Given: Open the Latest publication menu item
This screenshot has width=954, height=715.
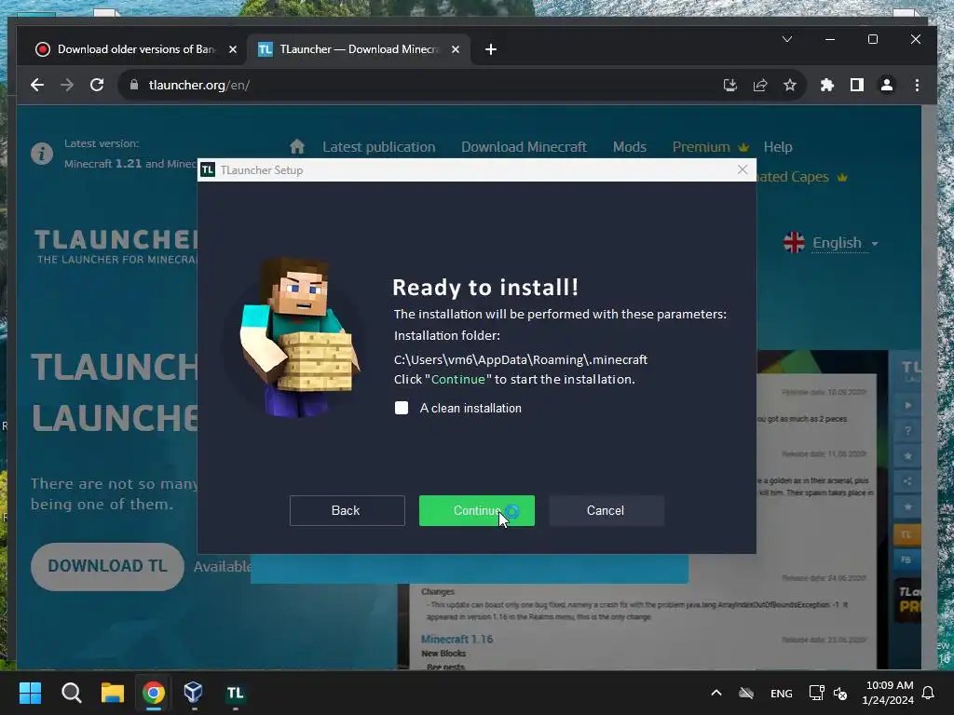Looking at the screenshot, I should click(x=378, y=147).
